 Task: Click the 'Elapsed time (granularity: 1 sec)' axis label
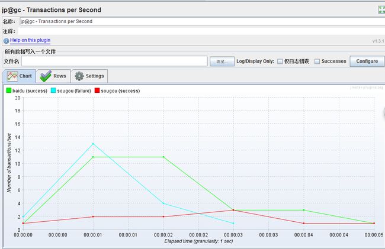click(x=198, y=241)
